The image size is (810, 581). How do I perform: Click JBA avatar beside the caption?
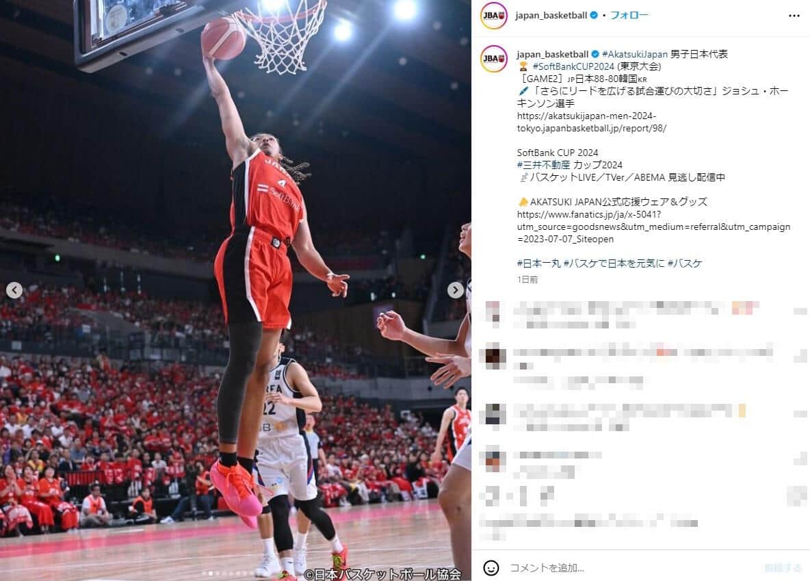click(x=494, y=58)
